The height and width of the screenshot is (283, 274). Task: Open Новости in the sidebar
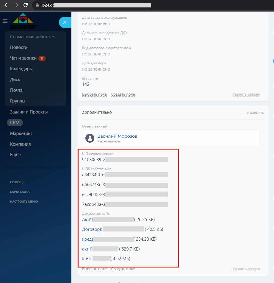[19, 47]
